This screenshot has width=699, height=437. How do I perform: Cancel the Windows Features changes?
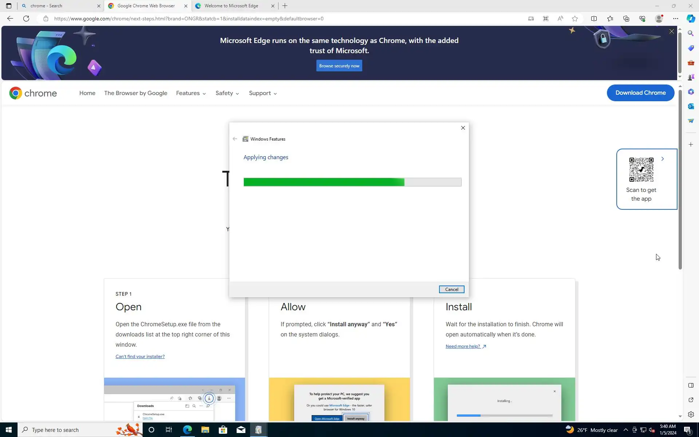click(x=451, y=290)
